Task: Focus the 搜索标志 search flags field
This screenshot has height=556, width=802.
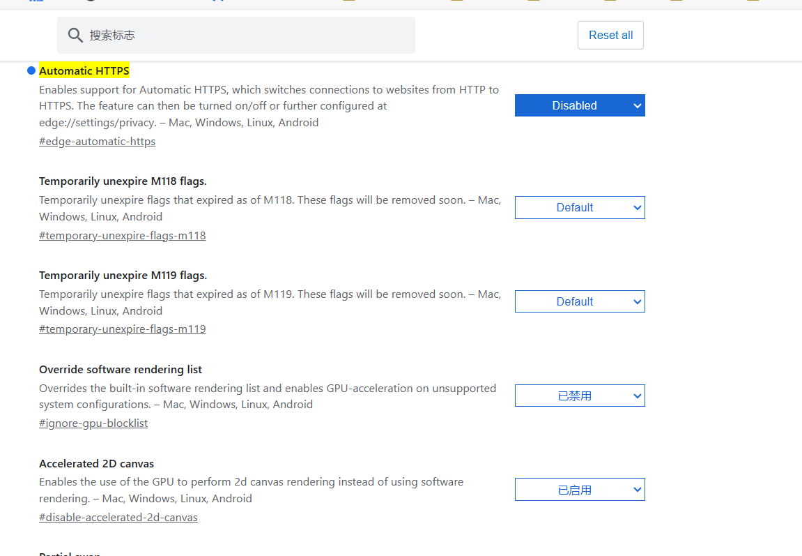Action: (236, 36)
